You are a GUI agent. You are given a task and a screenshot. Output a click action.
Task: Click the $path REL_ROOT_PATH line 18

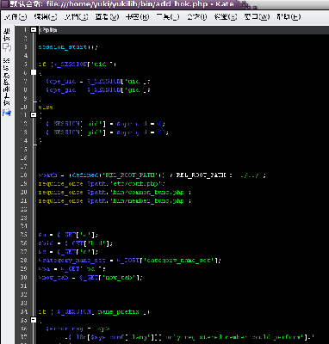pos(152,175)
